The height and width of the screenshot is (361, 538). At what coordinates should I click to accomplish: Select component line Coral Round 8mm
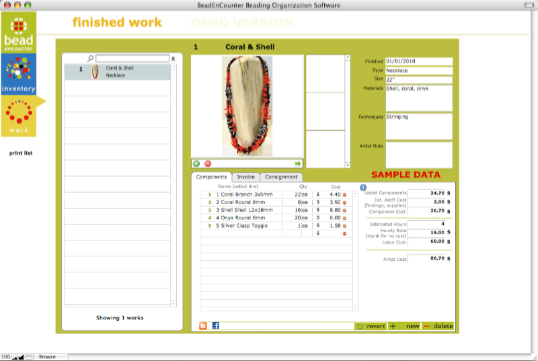point(241,203)
